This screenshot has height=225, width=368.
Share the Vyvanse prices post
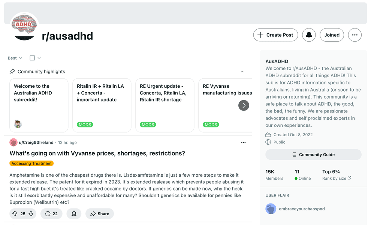click(x=100, y=214)
